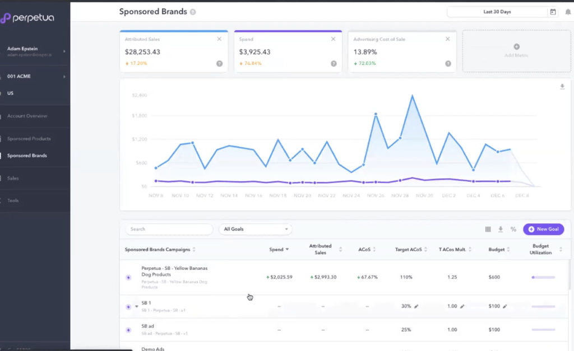Viewport: 574px width, 351px height.
Task: Show help for Advertising Cost of Sale card
Action: coord(448,64)
